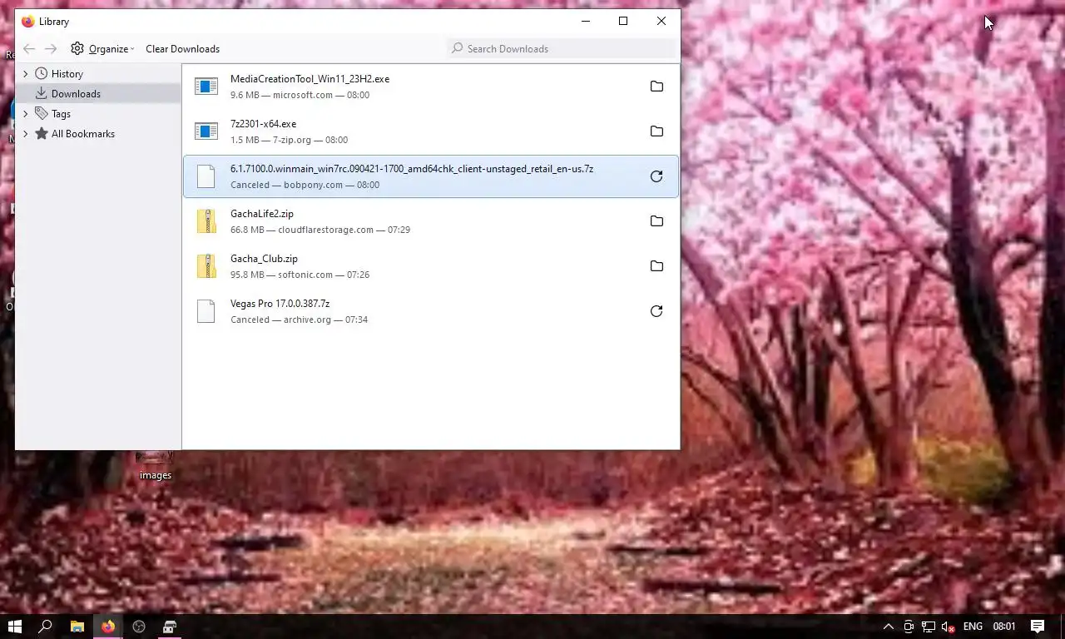The image size is (1065, 639).
Task: Click Clear Downloads button
Action: click(x=183, y=49)
